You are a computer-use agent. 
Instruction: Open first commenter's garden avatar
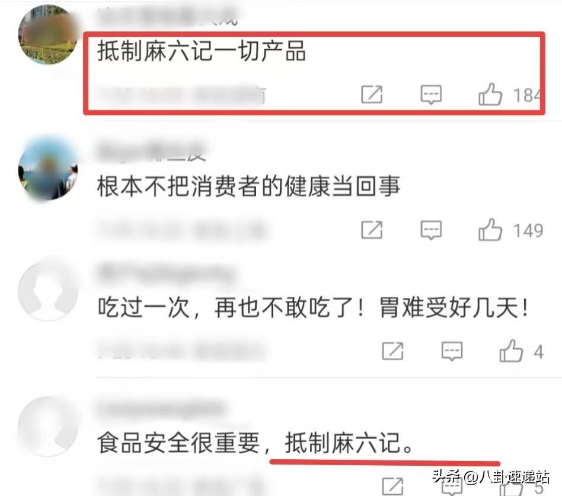[48, 35]
